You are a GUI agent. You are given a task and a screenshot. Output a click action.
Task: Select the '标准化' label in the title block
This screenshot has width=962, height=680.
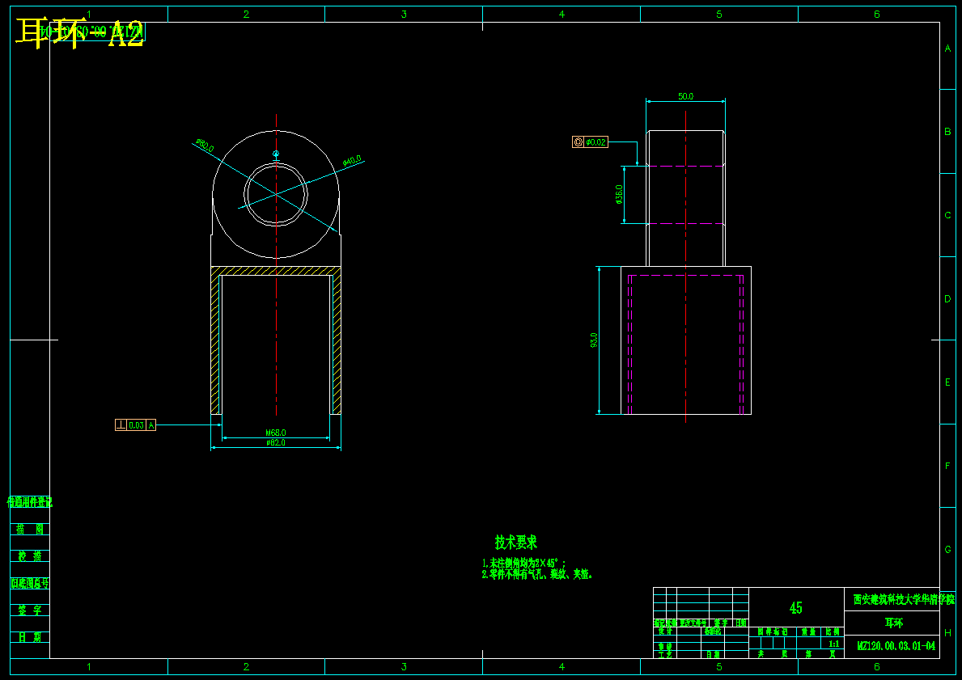(x=713, y=631)
